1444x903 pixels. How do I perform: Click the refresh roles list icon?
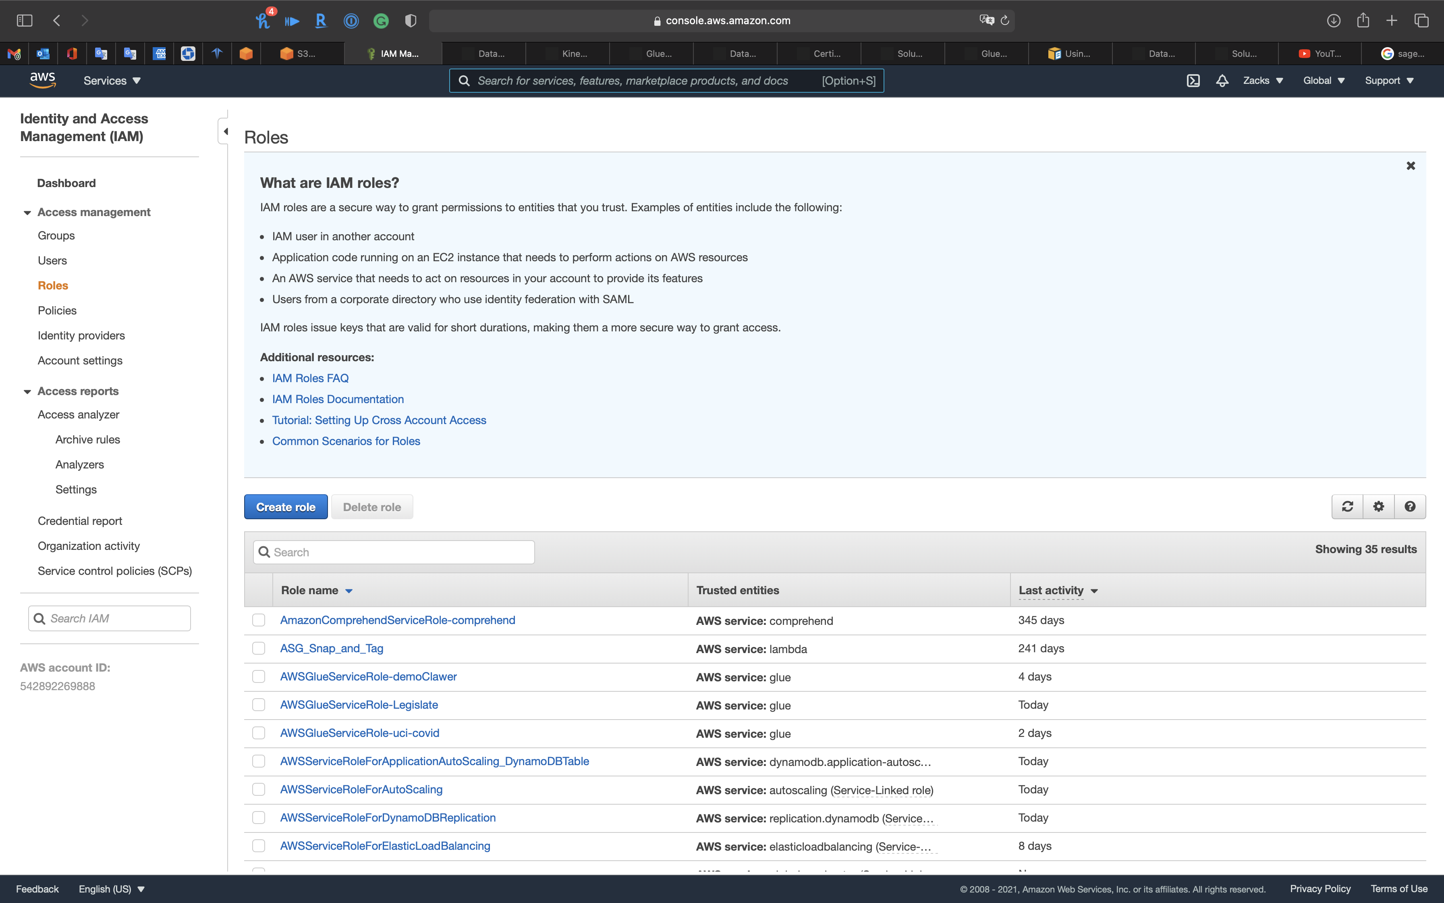(1347, 506)
